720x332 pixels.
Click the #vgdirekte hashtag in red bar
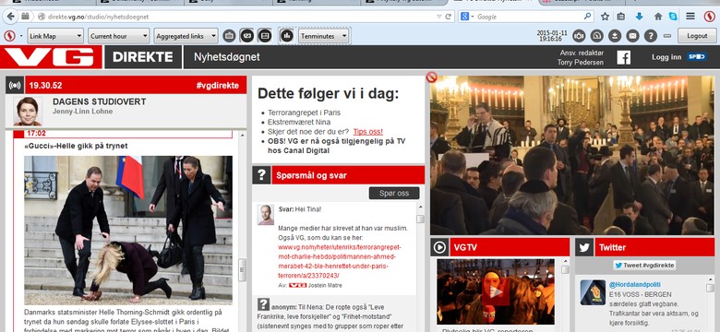click(x=218, y=85)
